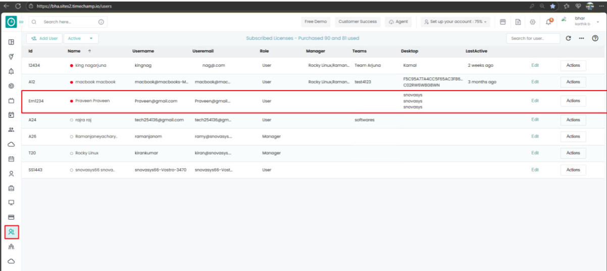Click Edit for the Praveen Praveen row

(535, 101)
